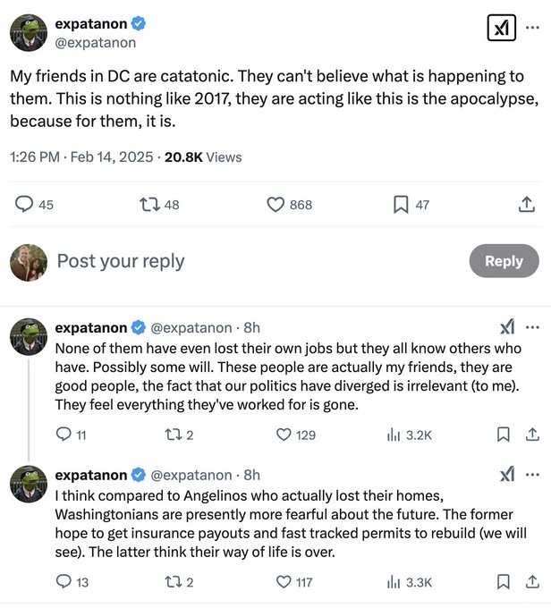The image size is (551, 608).
Task: Click the Grok icon on main post
Action: tap(501, 28)
